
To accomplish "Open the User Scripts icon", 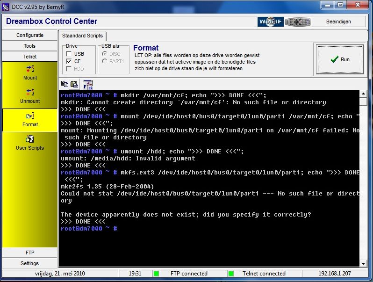I will pyautogui.click(x=30, y=139).
